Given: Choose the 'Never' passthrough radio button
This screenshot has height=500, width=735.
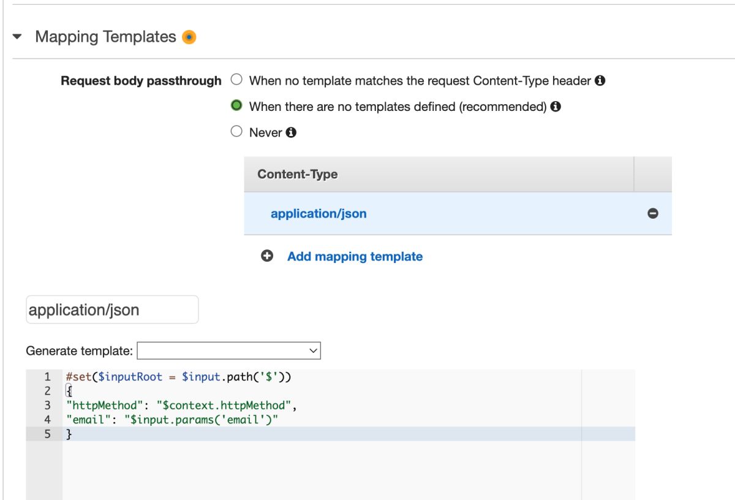Looking at the screenshot, I should tap(236, 132).
